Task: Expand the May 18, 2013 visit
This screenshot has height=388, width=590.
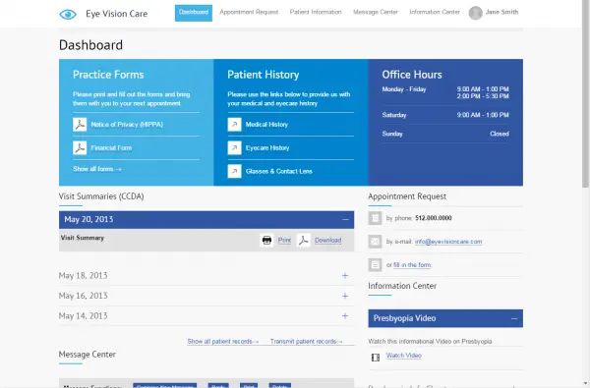Action: (345, 276)
